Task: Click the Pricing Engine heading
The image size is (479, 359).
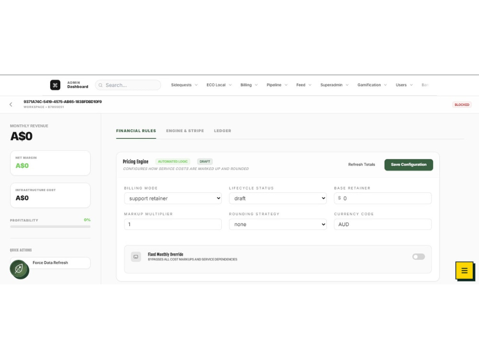Action: point(136,161)
